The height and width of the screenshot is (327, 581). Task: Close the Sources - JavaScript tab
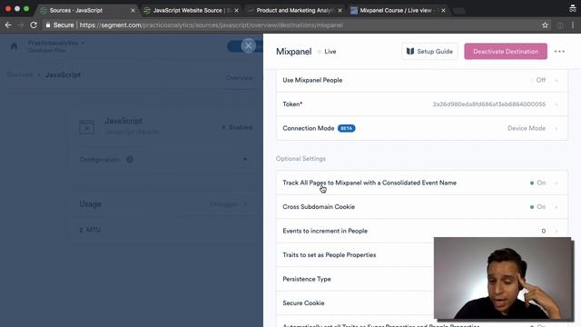pos(133,10)
